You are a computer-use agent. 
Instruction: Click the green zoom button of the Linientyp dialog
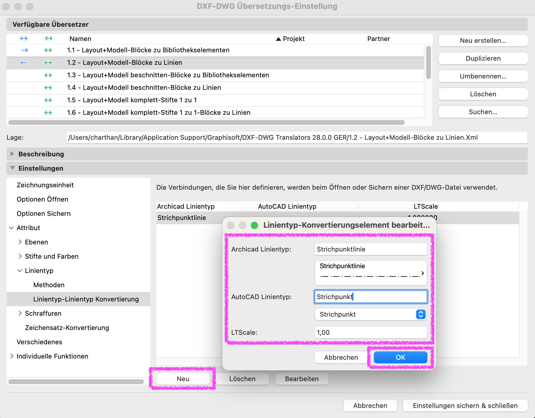point(254,225)
